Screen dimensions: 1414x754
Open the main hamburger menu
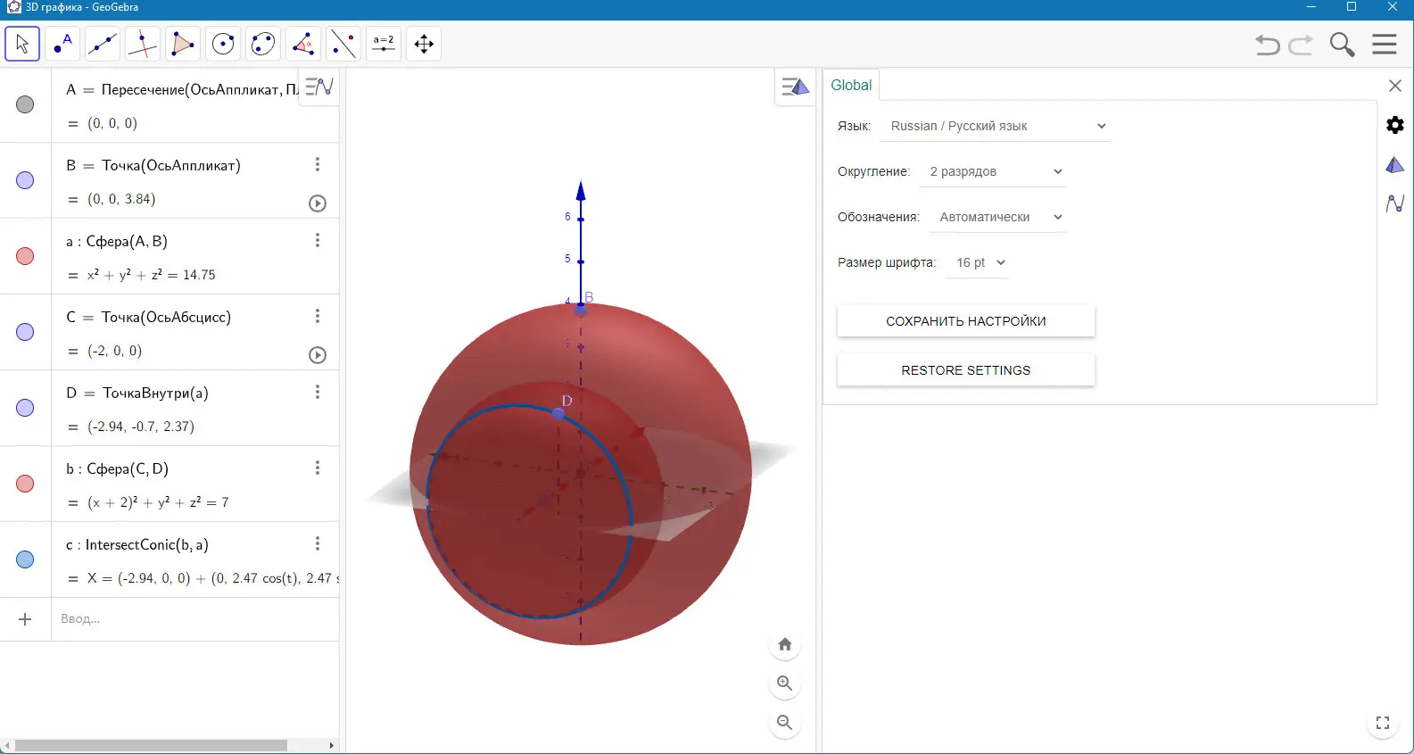(x=1385, y=44)
